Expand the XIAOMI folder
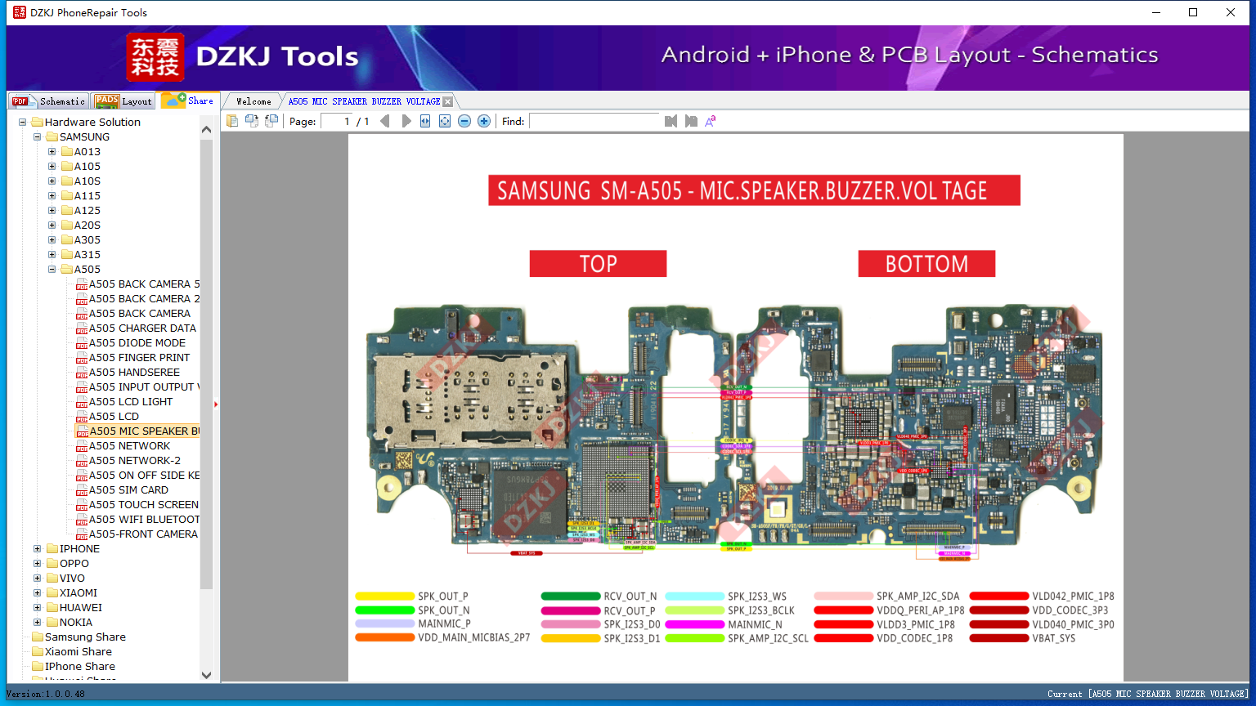Image resolution: width=1256 pixels, height=706 pixels. click(x=38, y=593)
